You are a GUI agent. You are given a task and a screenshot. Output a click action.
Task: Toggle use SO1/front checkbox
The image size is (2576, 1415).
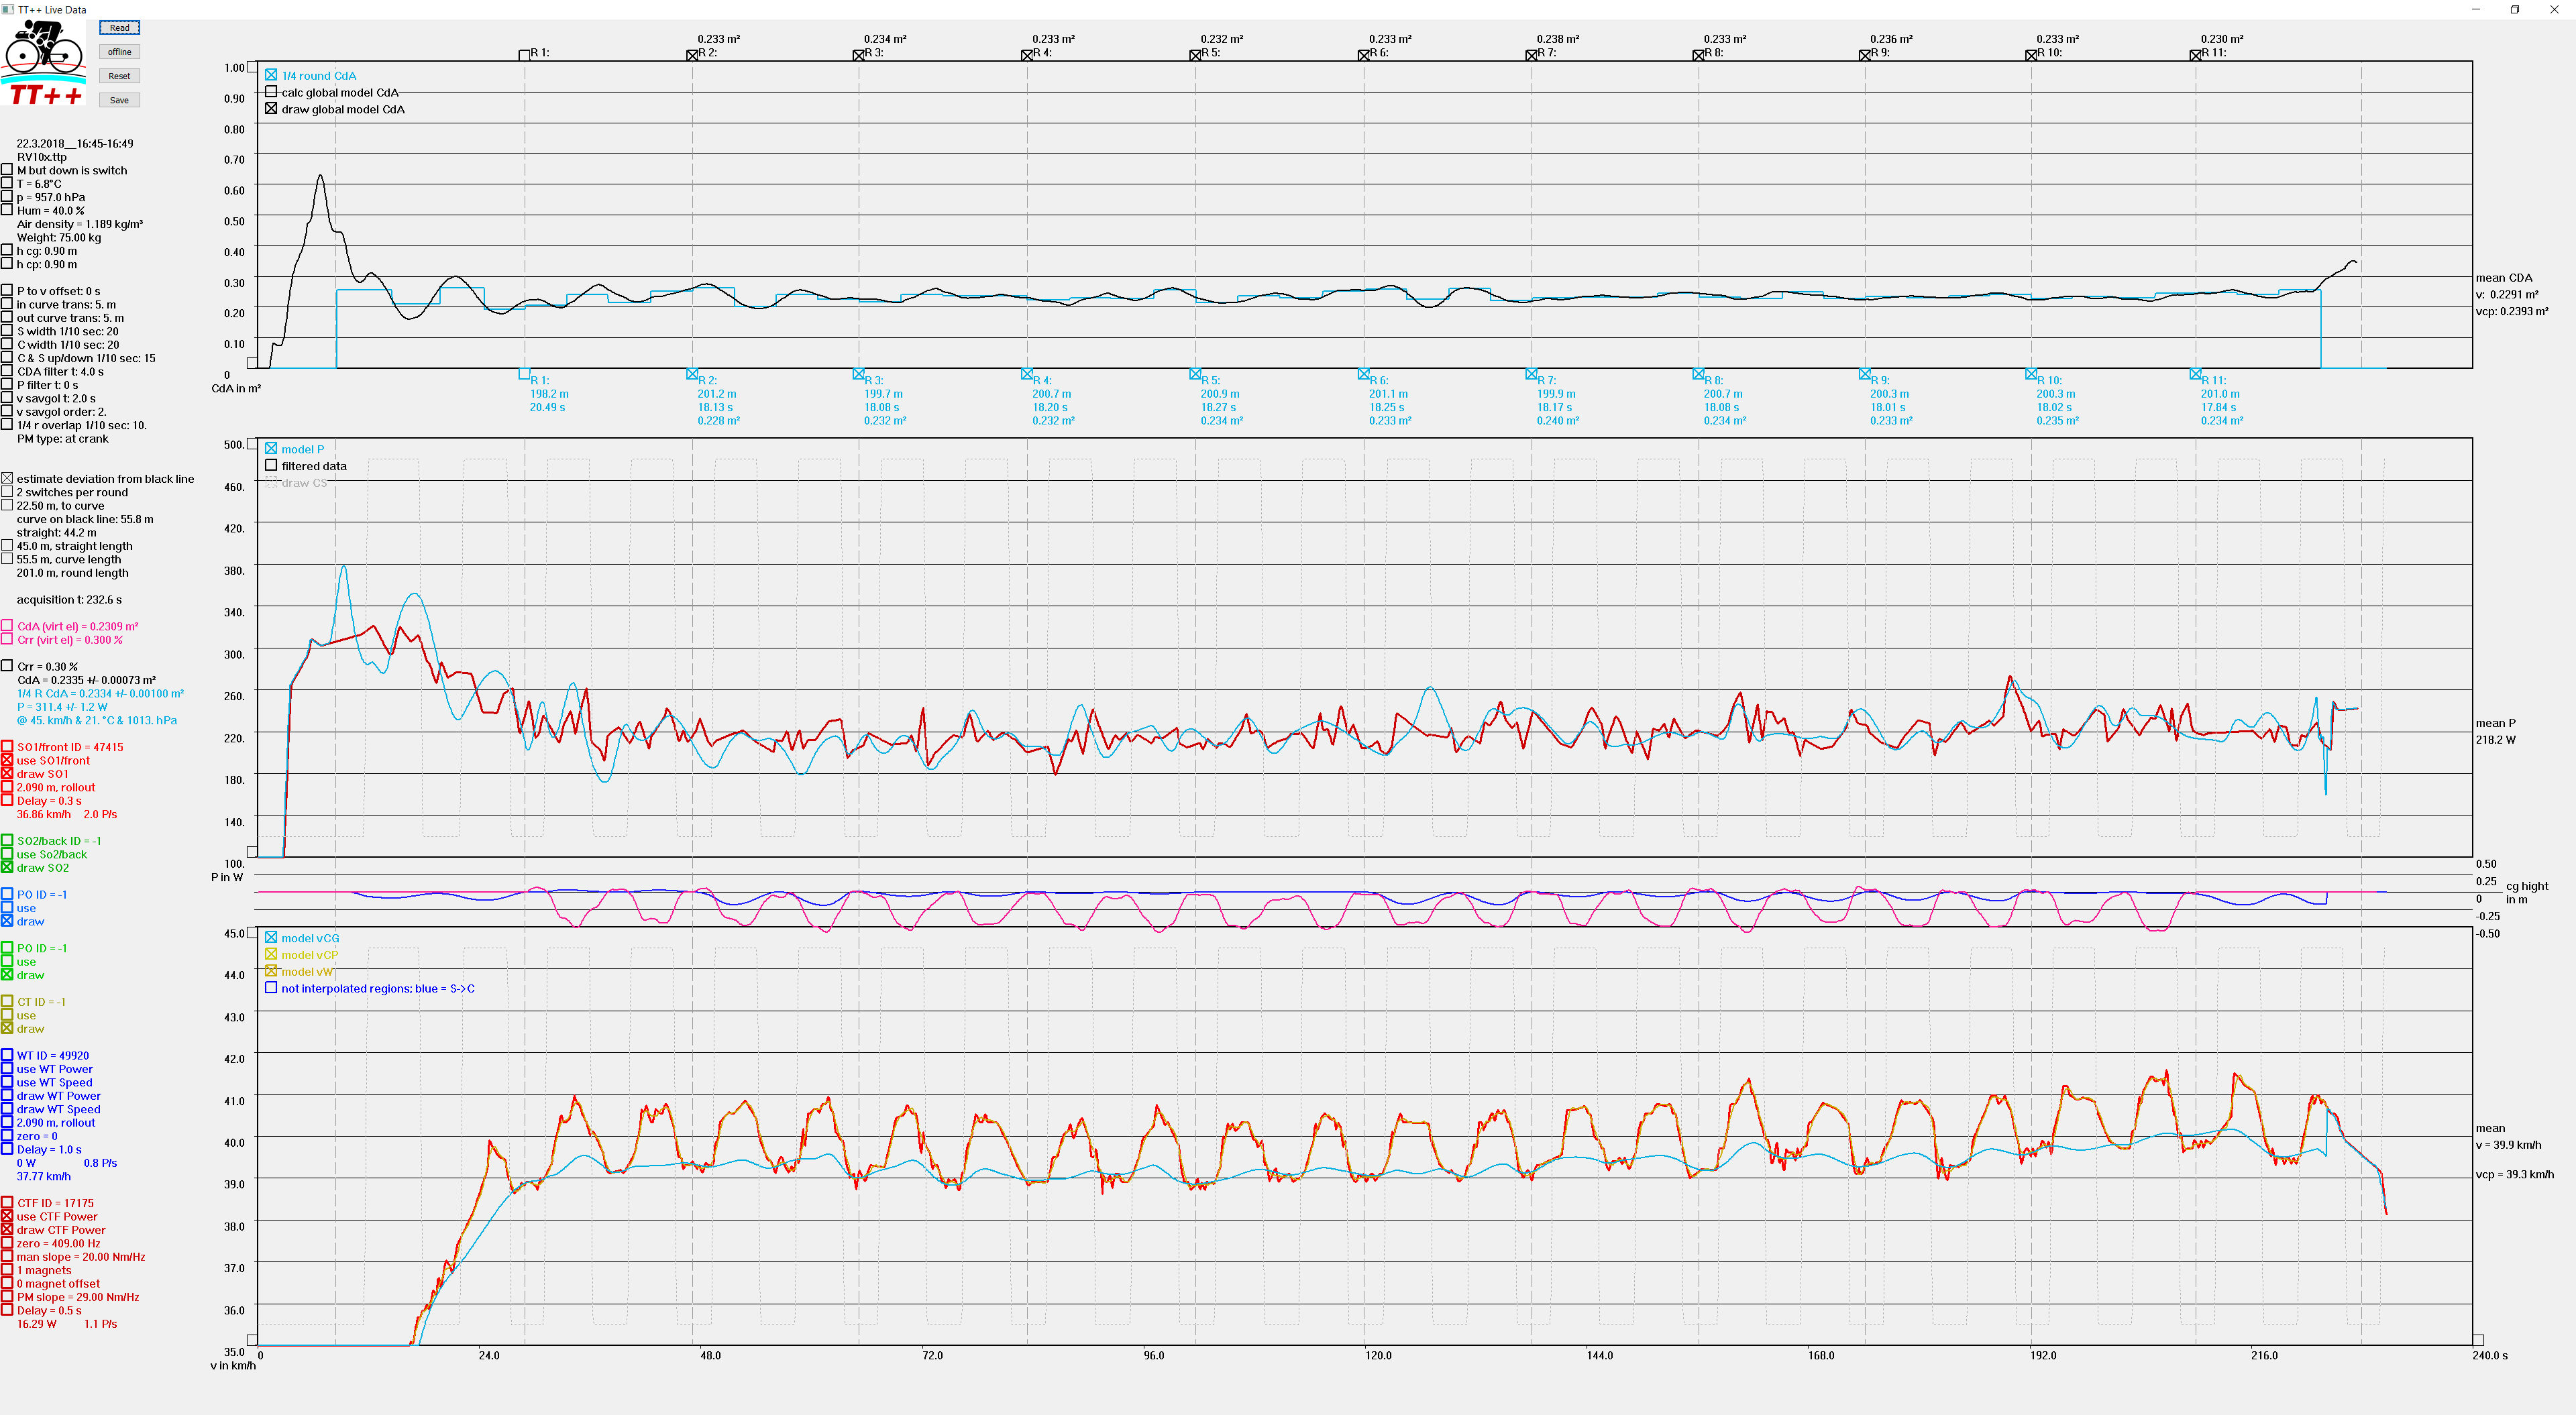pos(7,760)
